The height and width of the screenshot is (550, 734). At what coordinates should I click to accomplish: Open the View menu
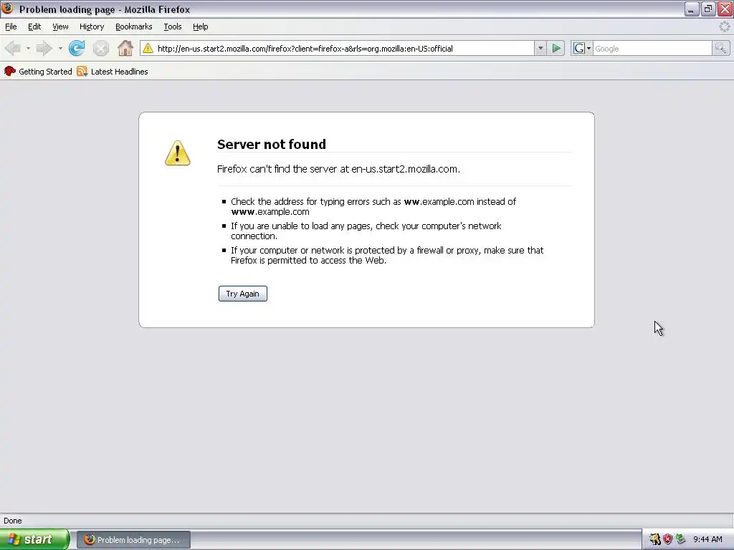tap(60, 26)
